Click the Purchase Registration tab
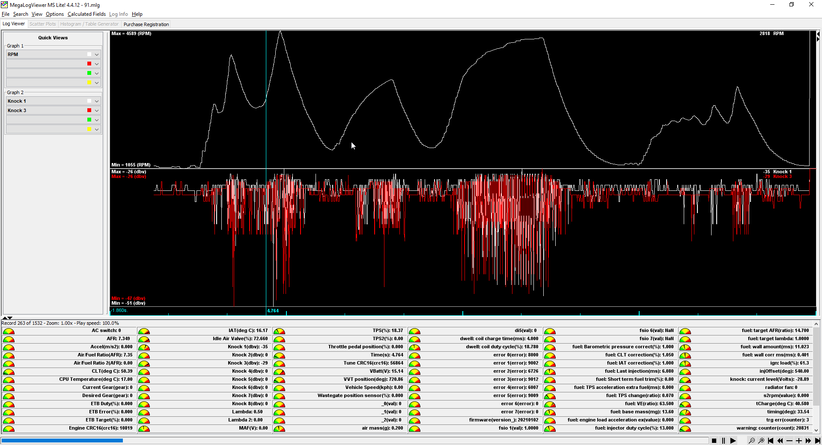Image resolution: width=822 pixels, height=445 pixels. [x=146, y=24]
